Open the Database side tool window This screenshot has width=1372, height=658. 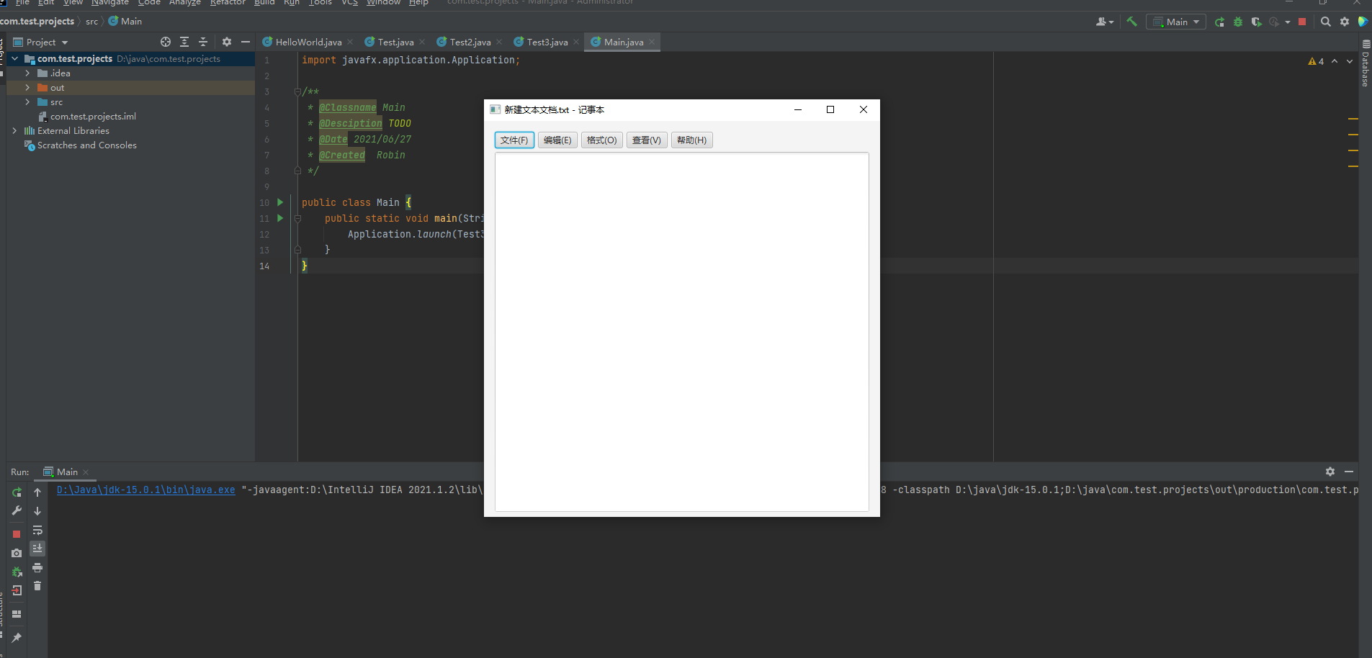pos(1366,63)
